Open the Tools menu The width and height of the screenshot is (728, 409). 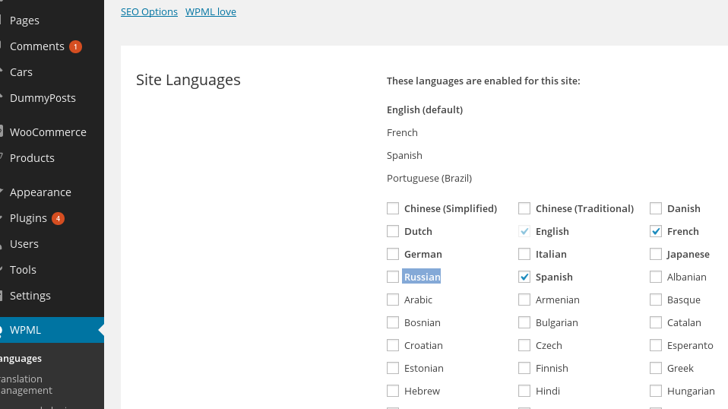pyautogui.click(x=23, y=270)
